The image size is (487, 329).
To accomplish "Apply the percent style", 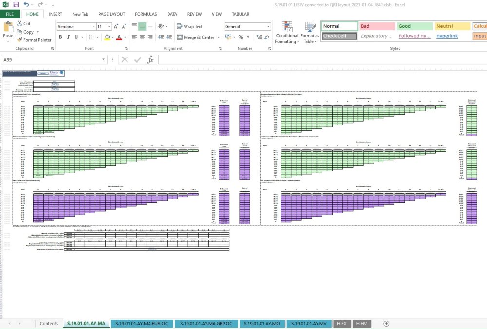I will 241,37.
